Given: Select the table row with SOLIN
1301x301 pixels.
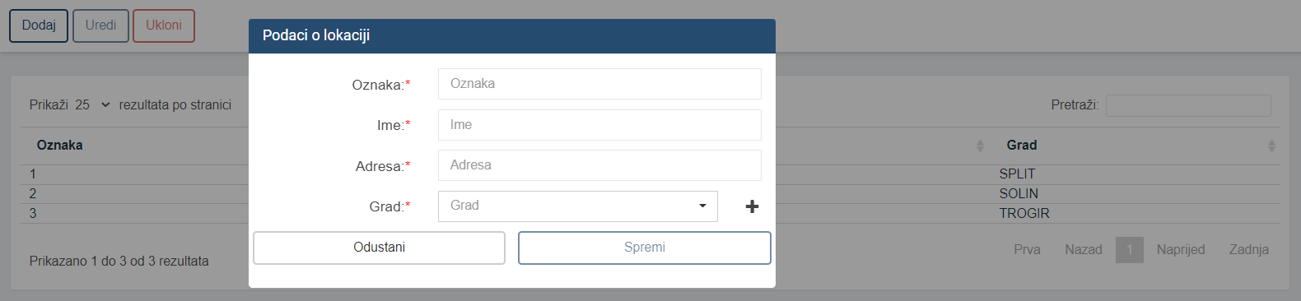Looking at the screenshot, I should pyautogui.click(x=650, y=194).
